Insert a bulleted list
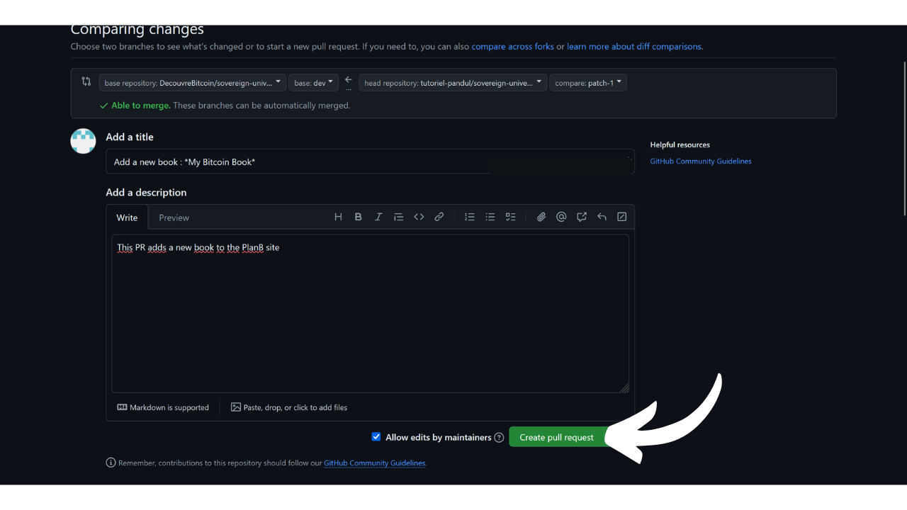907x510 pixels. (x=490, y=217)
